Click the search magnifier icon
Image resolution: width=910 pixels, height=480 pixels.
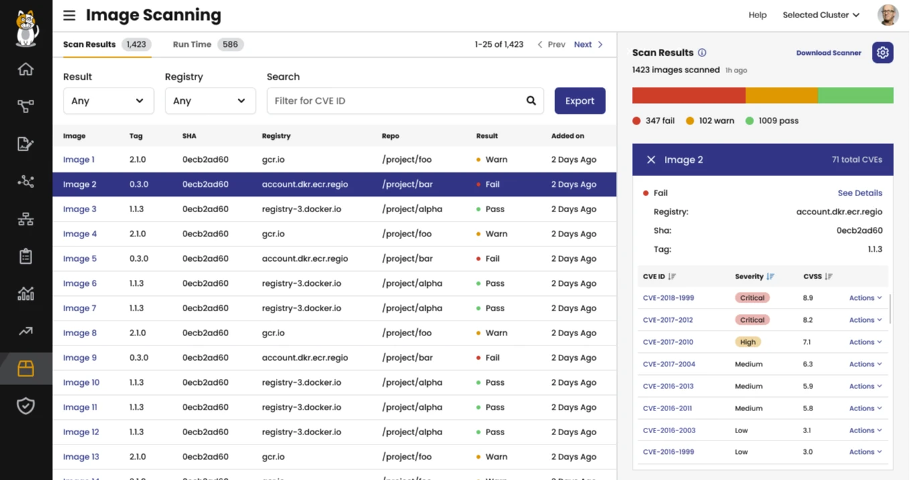coord(531,101)
